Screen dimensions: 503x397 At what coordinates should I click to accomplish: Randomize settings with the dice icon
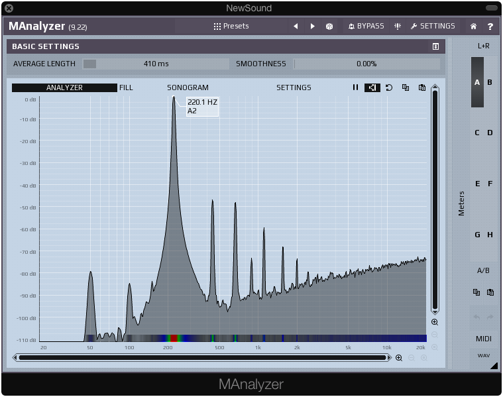(329, 27)
